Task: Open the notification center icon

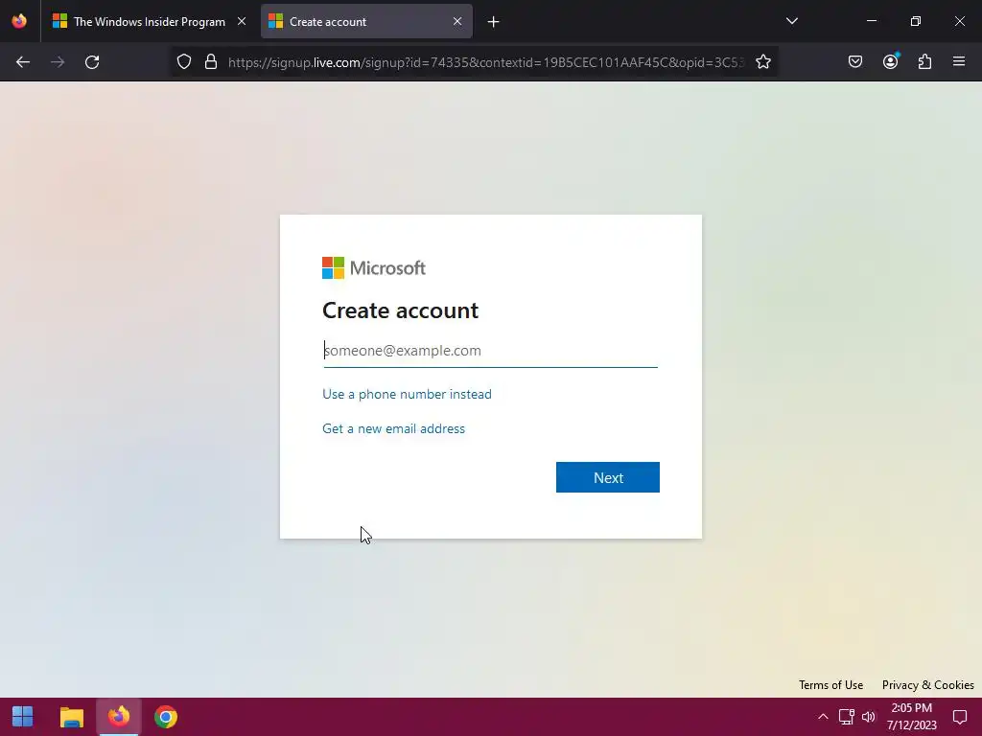Action: tap(959, 717)
